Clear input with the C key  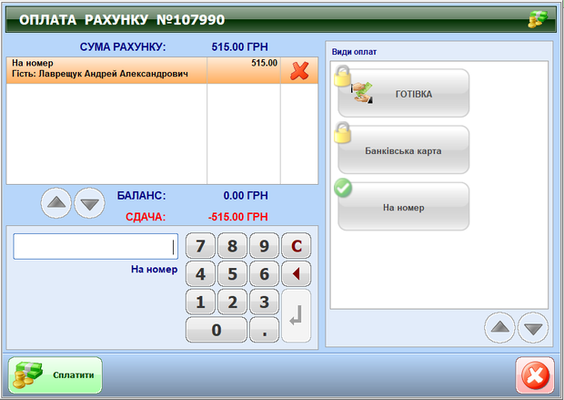tap(296, 246)
